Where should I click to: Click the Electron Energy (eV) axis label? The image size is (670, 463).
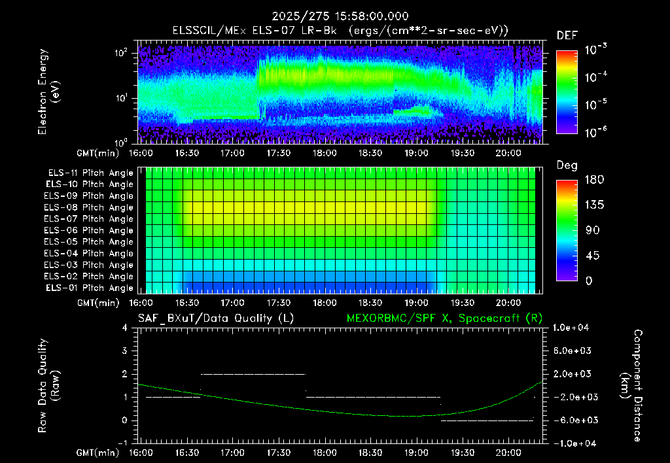[48, 92]
